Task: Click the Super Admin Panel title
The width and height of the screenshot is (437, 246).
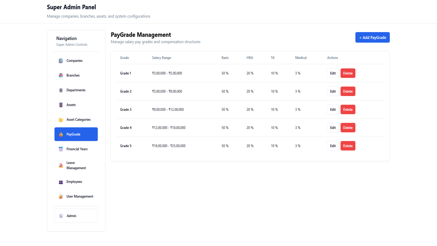Action: (x=71, y=7)
